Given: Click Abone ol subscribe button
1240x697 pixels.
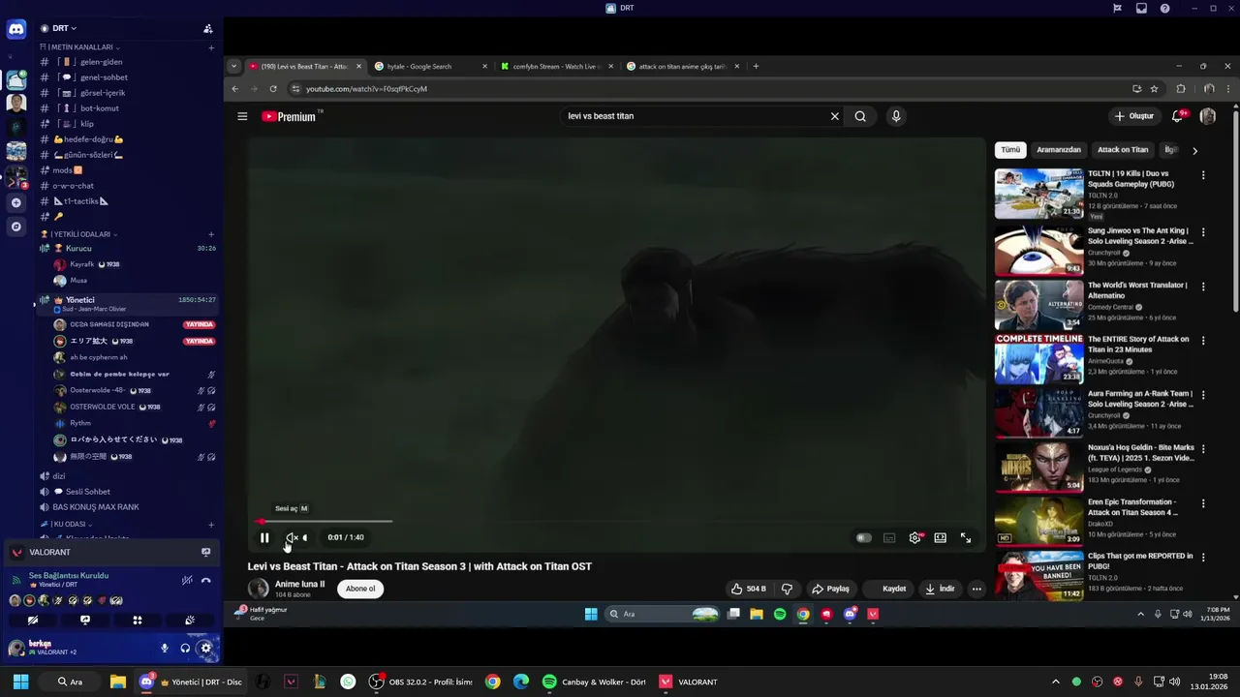Looking at the screenshot, I should (x=360, y=589).
